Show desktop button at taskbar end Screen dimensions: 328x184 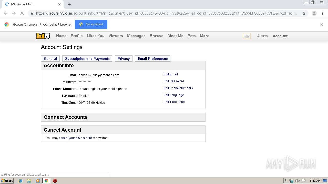pyautogui.click(x=325, y=181)
